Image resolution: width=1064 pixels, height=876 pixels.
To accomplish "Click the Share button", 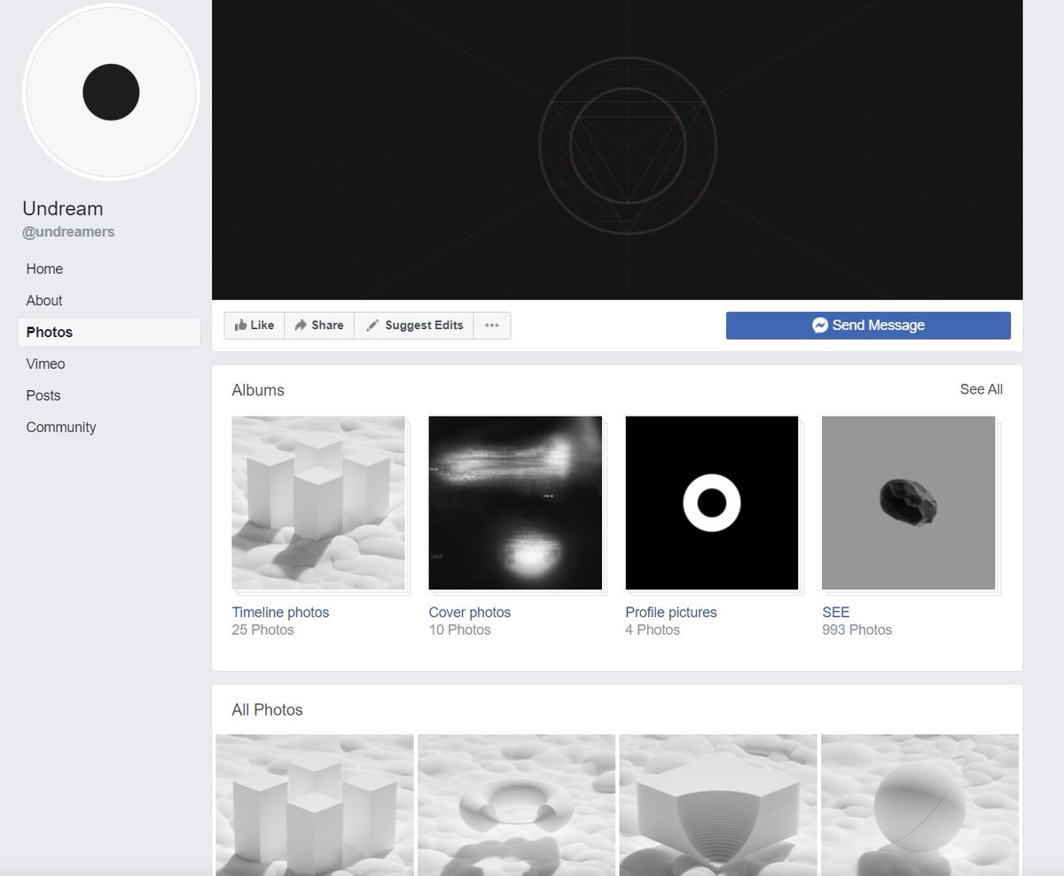I will tap(319, 325).
